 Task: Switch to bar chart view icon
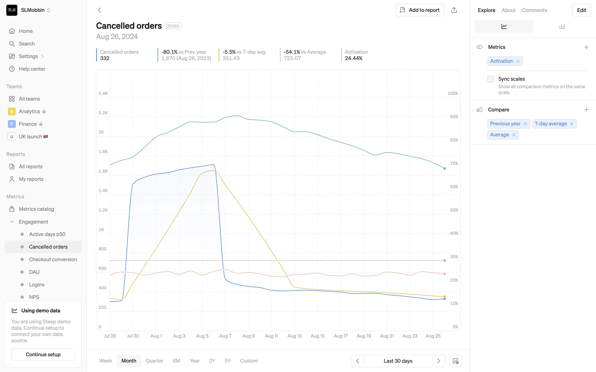coord(562,26)
